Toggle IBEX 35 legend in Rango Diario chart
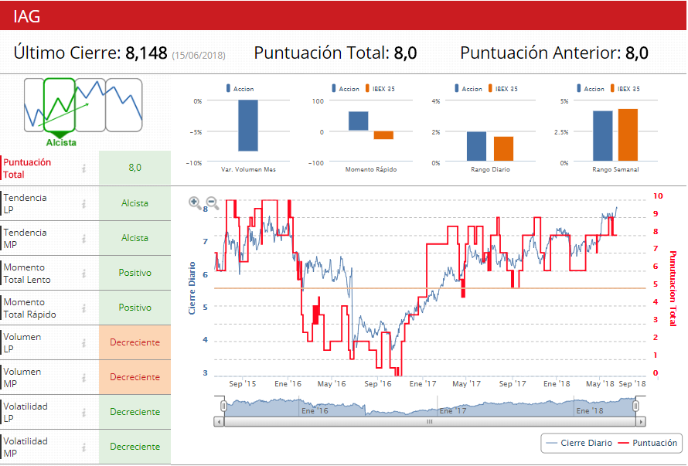688x466 pixels. click(502, 89)
